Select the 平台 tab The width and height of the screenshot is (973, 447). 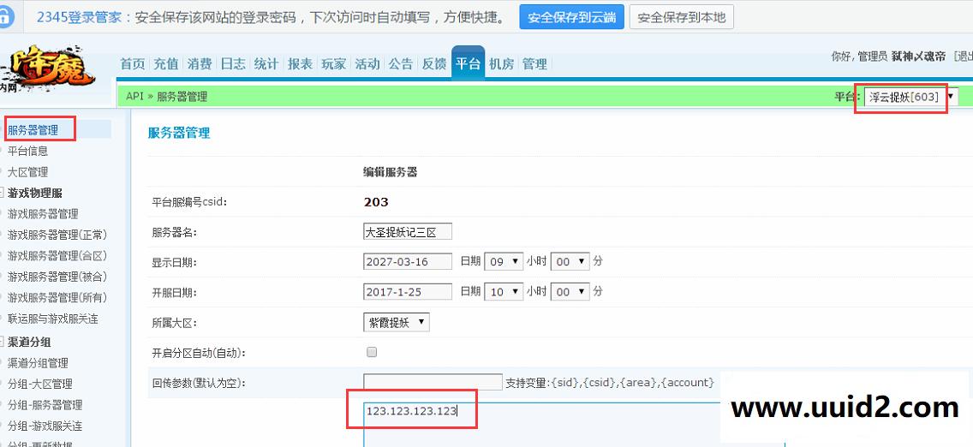click(468, 63)
